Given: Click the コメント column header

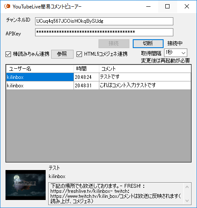Looking at the screenshot, I should [x=145, y=69].
